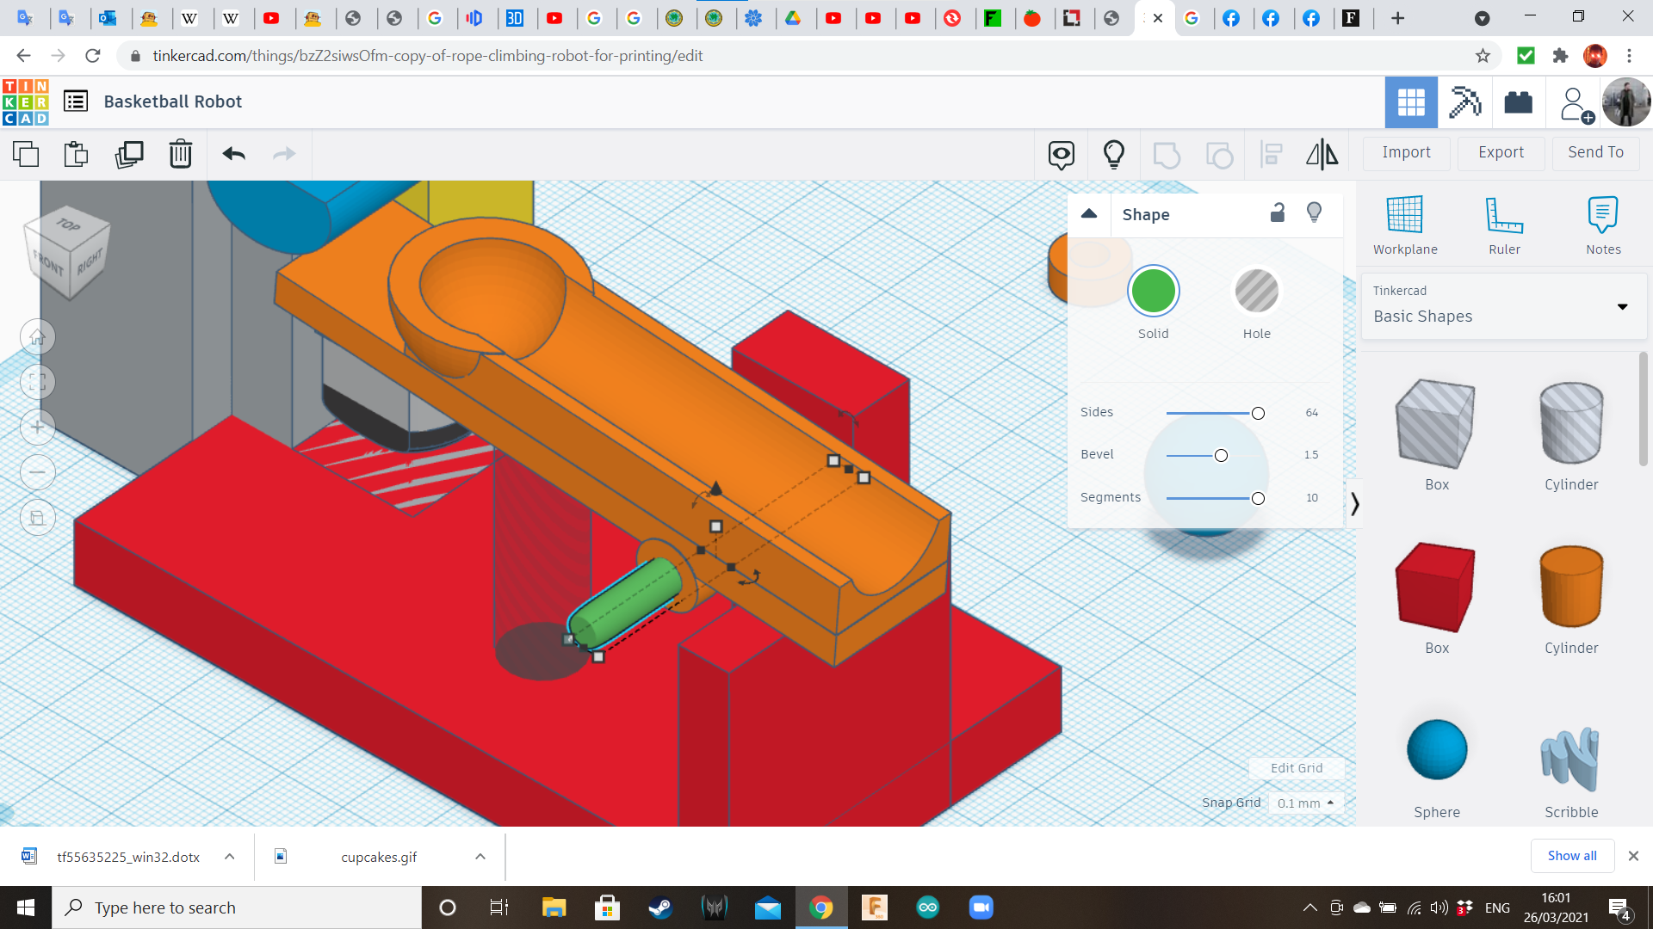This screenshot has height=929, width=1653.
Task: Click the Mirror objects icon
Action: pos(1322,154)
